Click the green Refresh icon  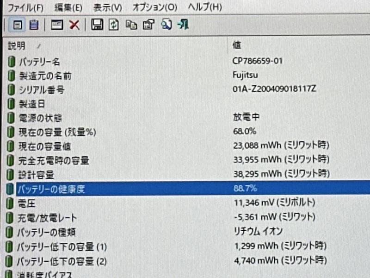[x=113, y=25]
